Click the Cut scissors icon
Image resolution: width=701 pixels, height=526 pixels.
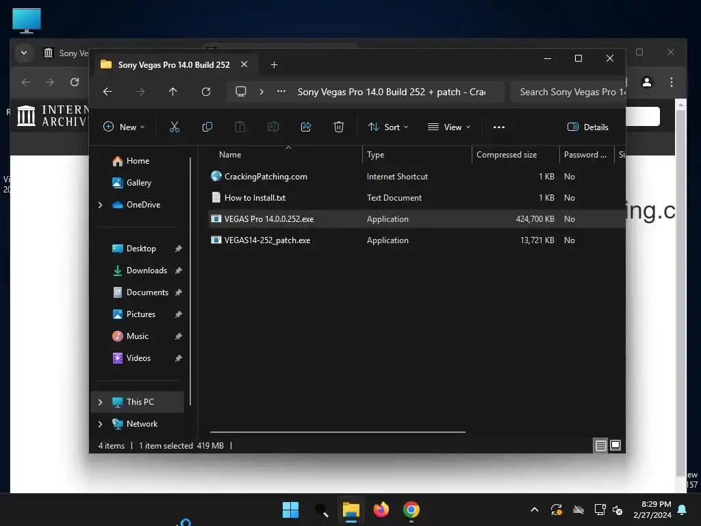pyautogui.click(x=175, y=127)
